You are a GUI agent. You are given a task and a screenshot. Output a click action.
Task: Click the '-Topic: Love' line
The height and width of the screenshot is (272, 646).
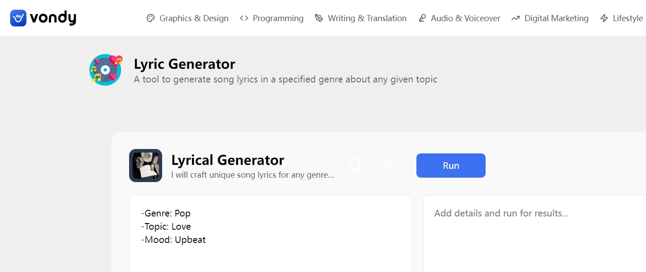(x=166, y=227)
